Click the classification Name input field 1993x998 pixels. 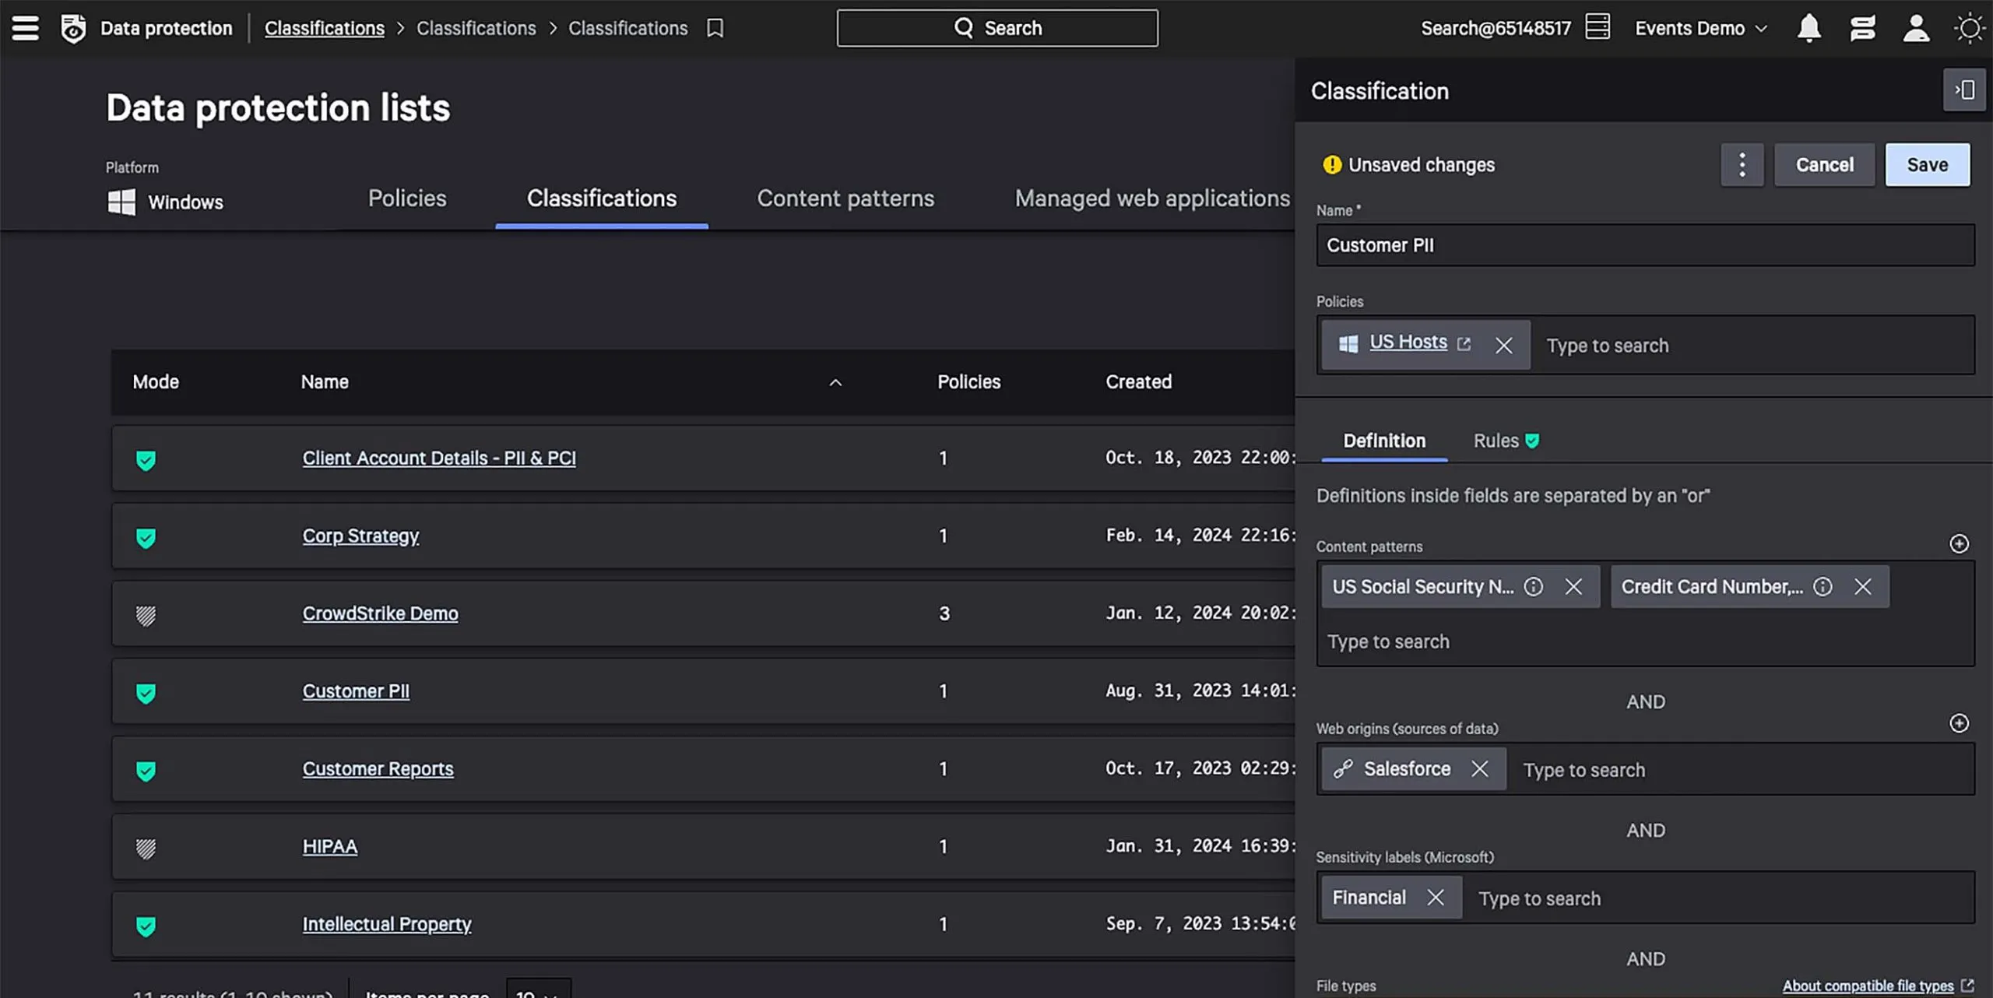click(x=1645, y=245)
